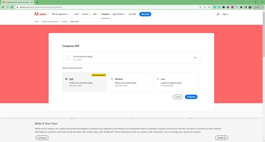265x142 pixels.
Task: Click the Home breadcrumb link
Action: pyautogui.click(x=37, y=22)
